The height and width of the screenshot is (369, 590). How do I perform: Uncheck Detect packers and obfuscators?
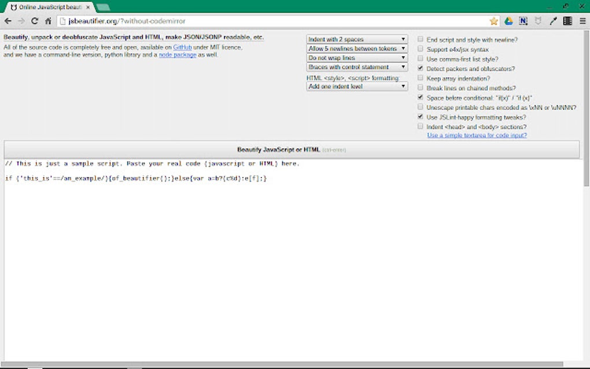tap(420, 68)
